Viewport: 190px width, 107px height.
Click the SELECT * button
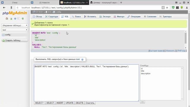[x=39, y=103]
